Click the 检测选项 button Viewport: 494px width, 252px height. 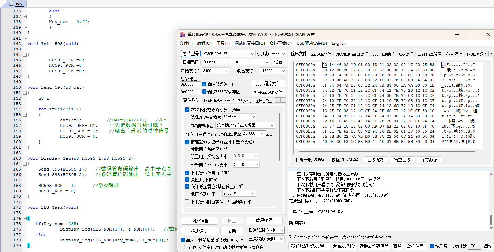(199, 231)
